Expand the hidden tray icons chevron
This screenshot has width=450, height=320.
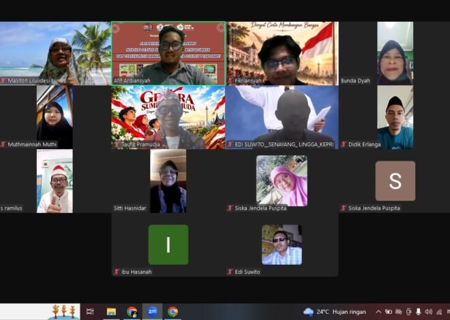pyautogui.click(x=379, y=312)
